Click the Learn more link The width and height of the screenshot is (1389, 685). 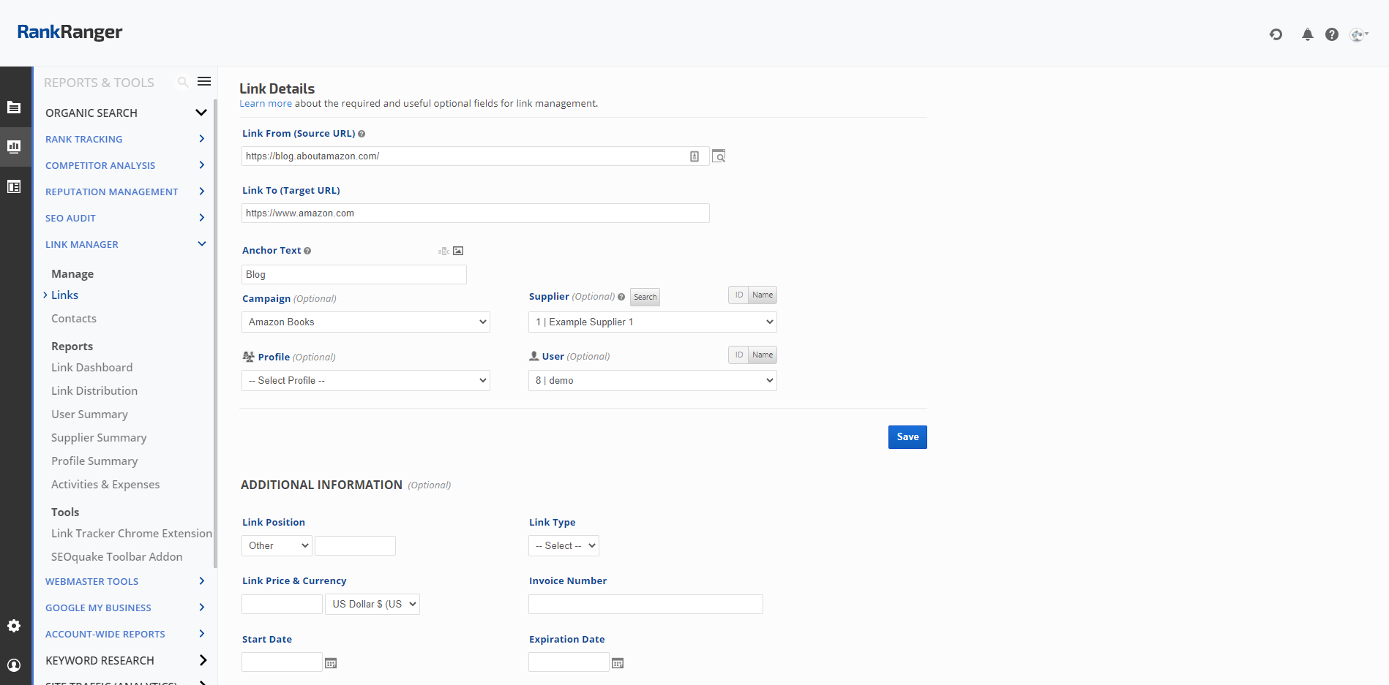pos(266,104)
